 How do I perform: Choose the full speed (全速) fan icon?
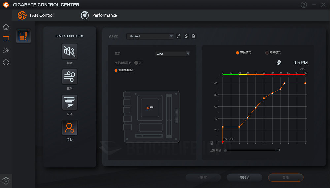[70, 102]
